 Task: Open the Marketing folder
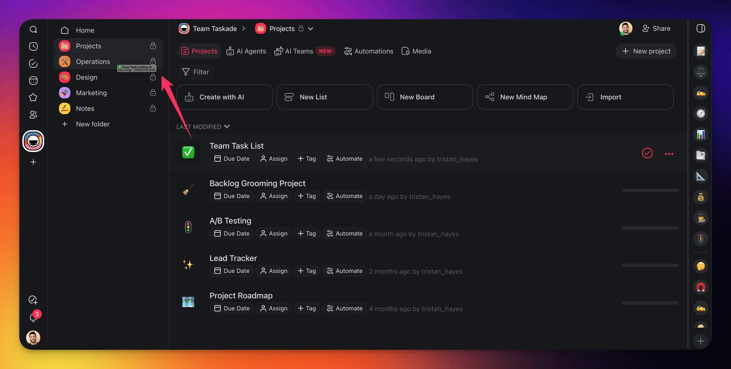pyautogui.click(x=91, y=93)
